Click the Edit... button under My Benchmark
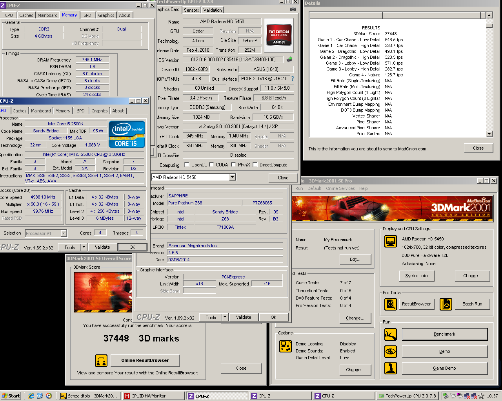The height and width of the screenshot is (401, 502). click(x=355, y=259)
